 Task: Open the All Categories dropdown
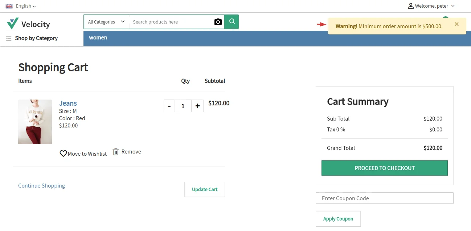click(106, 22)
